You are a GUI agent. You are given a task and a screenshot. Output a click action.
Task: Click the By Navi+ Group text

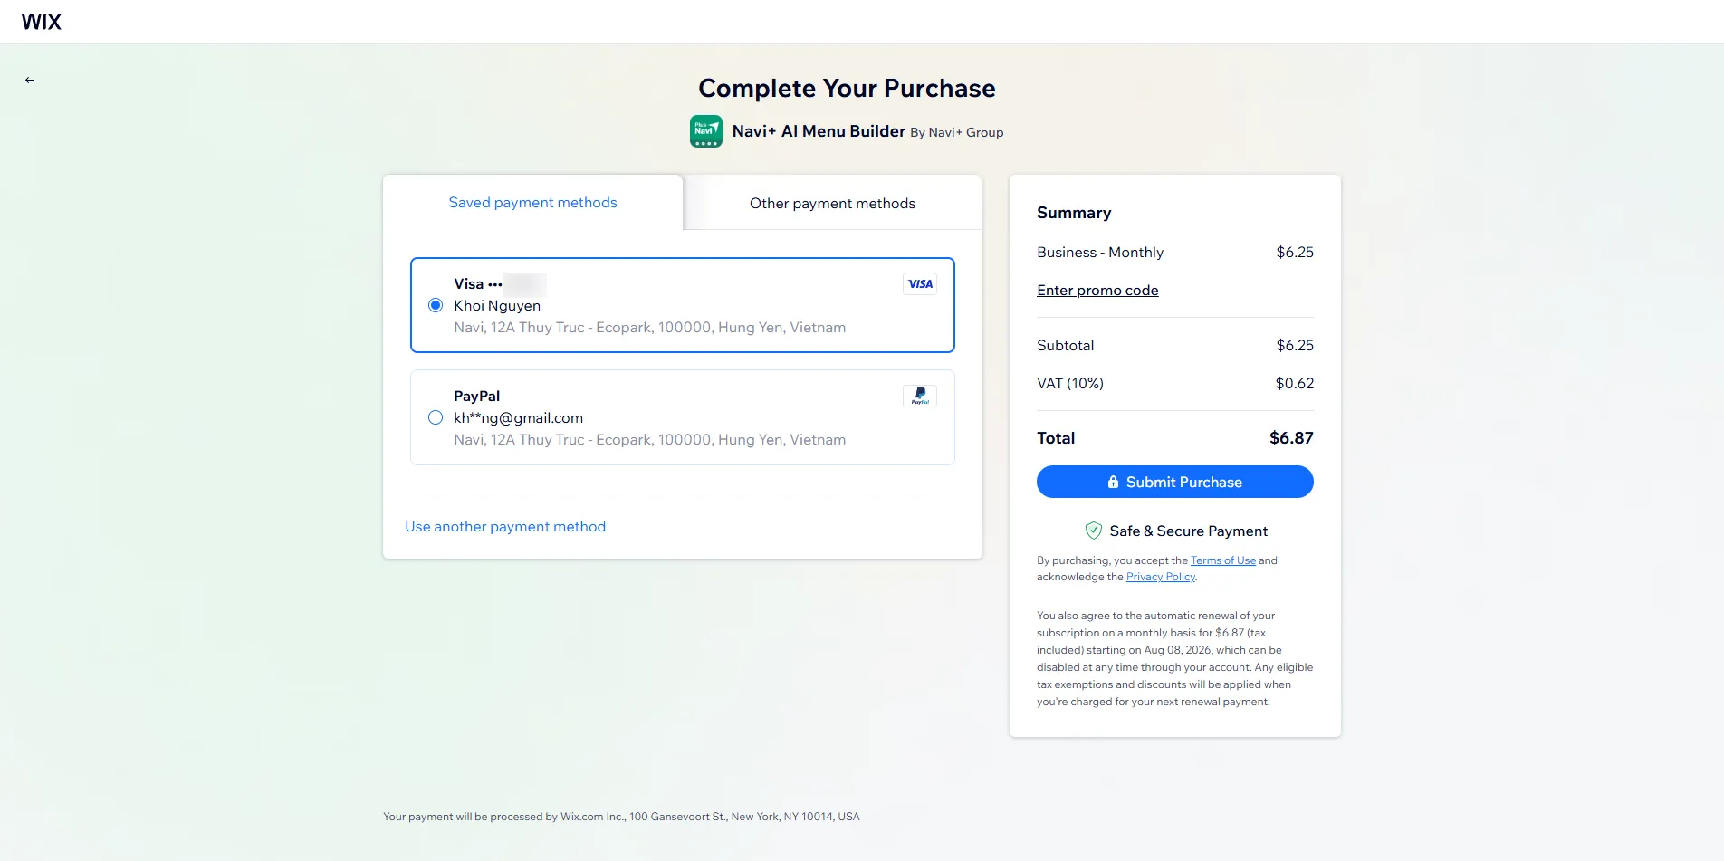click(956, 133)
